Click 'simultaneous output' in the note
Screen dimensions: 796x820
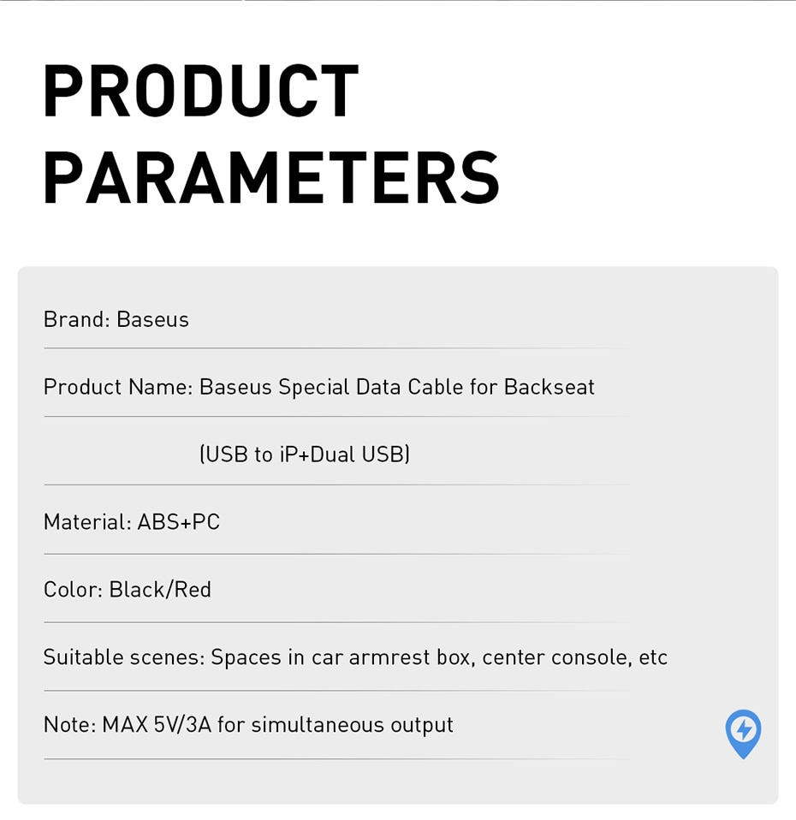(x=352, y=725)
